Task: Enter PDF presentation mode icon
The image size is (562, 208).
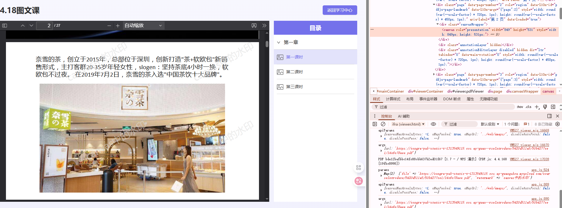Action: point(254,26)
